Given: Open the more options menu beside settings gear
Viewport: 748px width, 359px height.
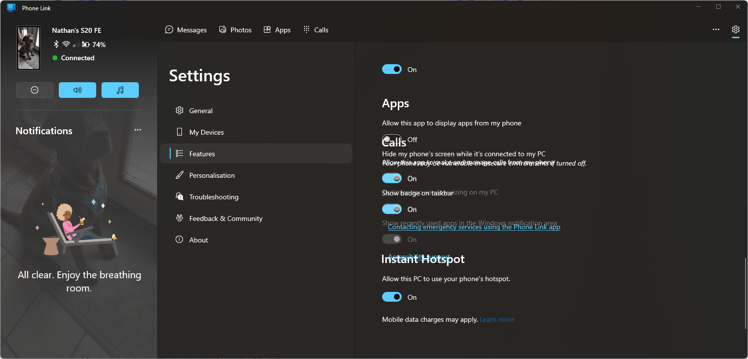Looking at the screenshot, I should 716,29.
